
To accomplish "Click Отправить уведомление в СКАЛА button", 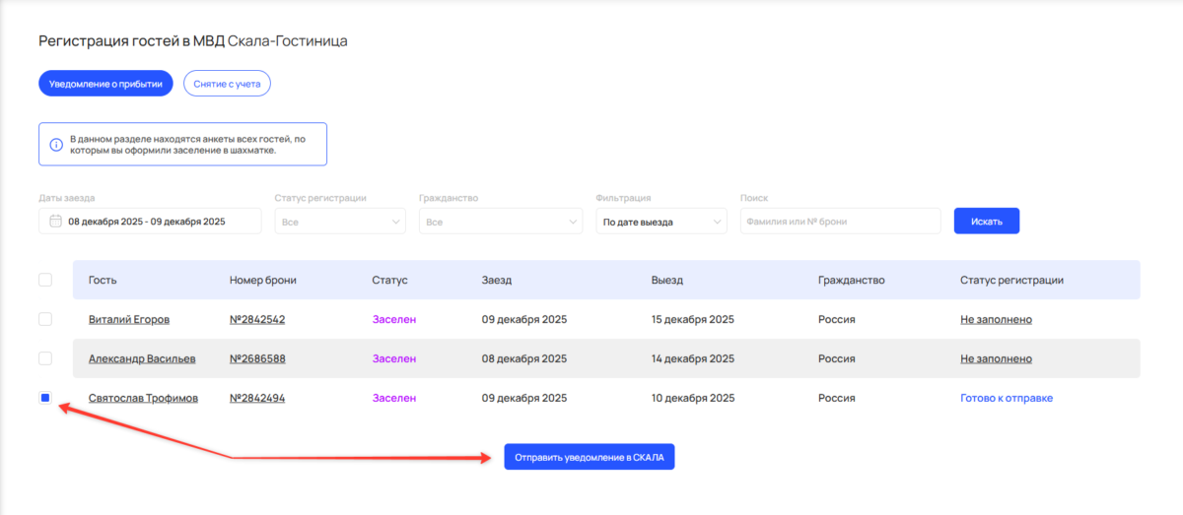I will pyautogui.click(x=589, y=457).
